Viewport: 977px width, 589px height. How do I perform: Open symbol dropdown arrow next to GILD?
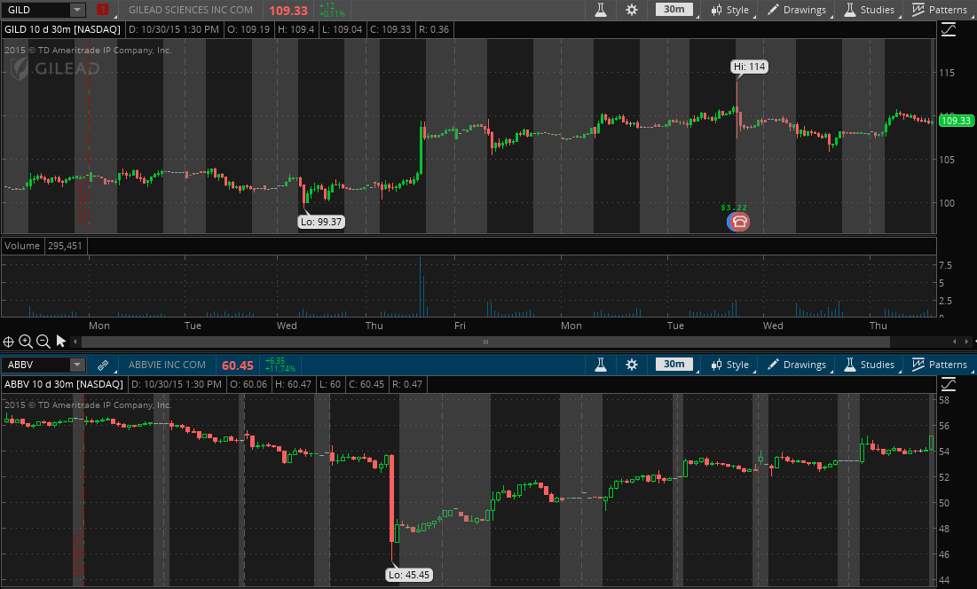point(77,10)
